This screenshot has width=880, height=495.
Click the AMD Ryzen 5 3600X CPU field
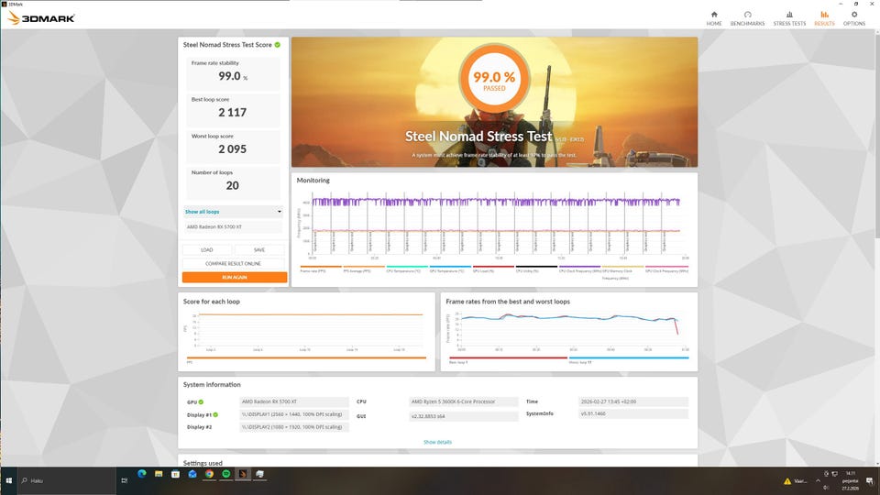[464, 401]
